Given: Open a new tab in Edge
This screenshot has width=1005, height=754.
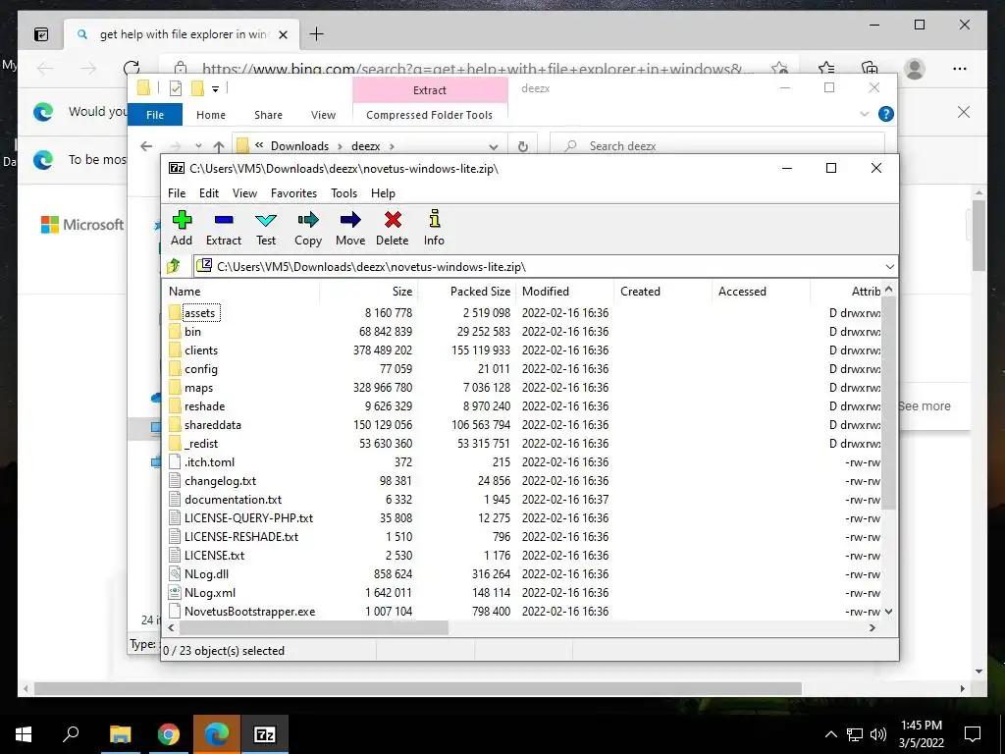Looking at the screenshot, I should (x=317, y=34).
